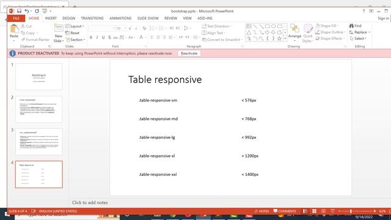Select the 5-Point Star shape in gallery
This screenshot has width=391, height=220.
pos(280,38)
